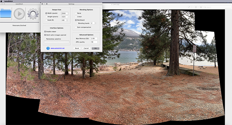Click the blue info icon

tap(48, 48)
